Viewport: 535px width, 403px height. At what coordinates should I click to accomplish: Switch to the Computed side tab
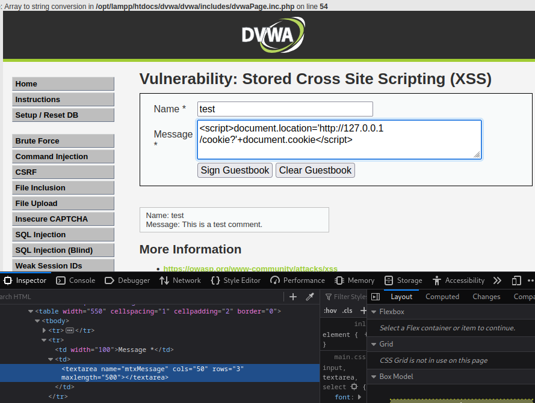[442, 297]
